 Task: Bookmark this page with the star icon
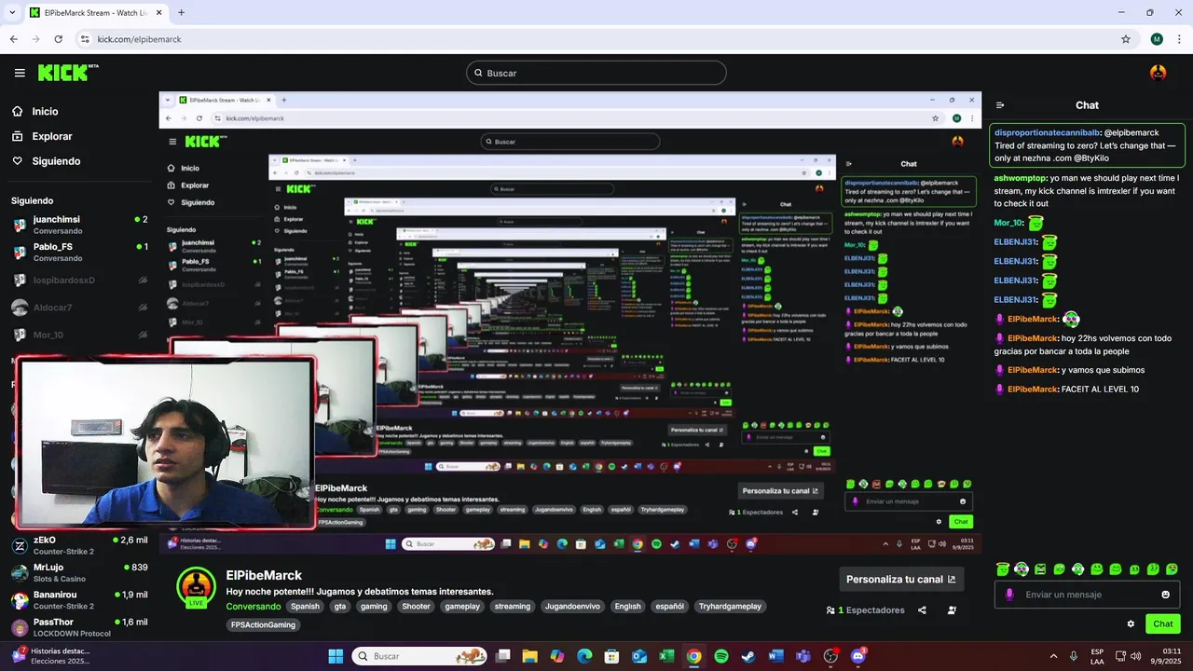coord(1126,39)
